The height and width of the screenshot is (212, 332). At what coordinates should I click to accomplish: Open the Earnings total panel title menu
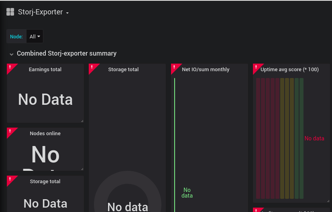45,70
